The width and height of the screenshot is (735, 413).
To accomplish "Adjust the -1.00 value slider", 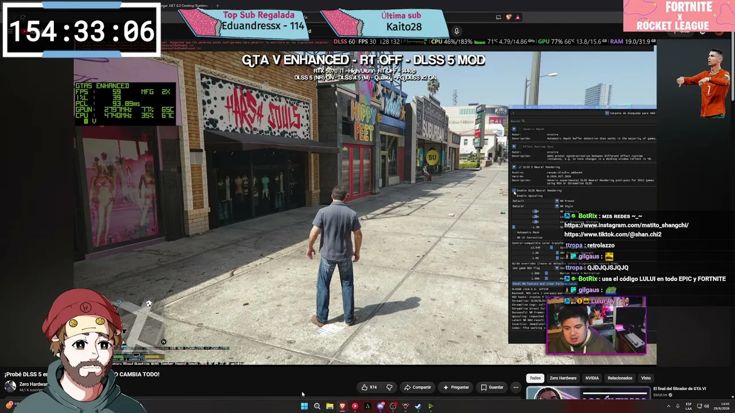I will pos(535,227).
